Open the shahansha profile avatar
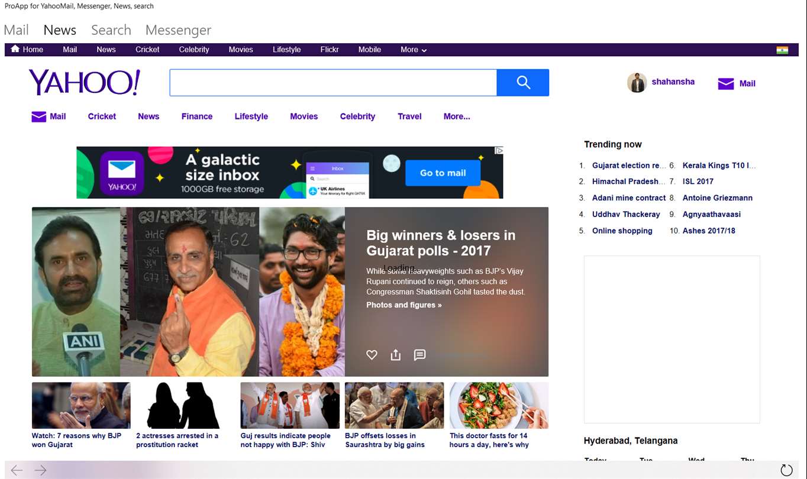 637,83
